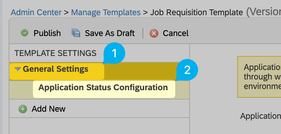Click the yellow information box on the right
This screenshot has width=281, height=134.
[x=259, y=77]
